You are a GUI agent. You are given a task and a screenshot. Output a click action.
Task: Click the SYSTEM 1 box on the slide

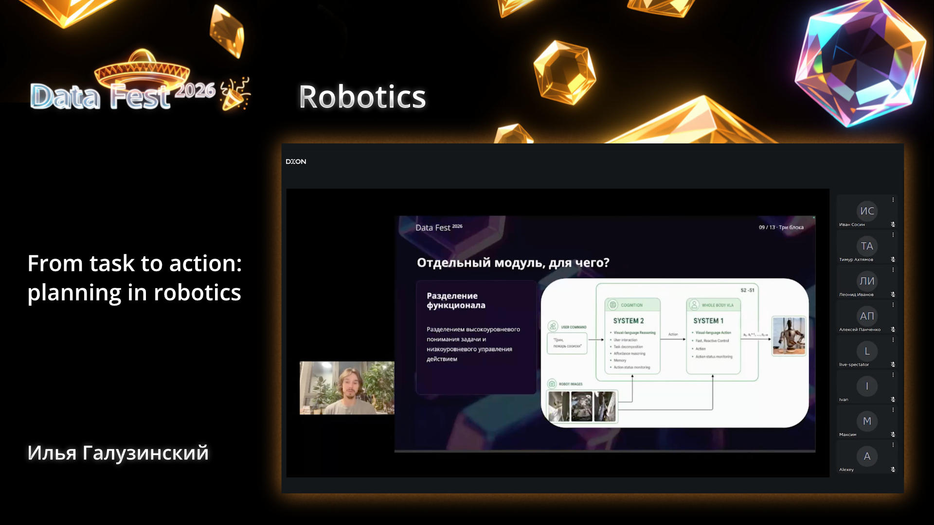(713, 336)
